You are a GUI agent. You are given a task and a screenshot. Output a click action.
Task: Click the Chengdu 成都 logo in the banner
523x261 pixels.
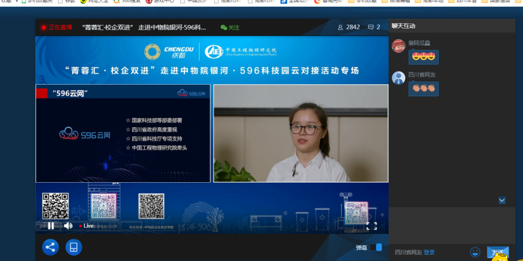click(169, 52)
